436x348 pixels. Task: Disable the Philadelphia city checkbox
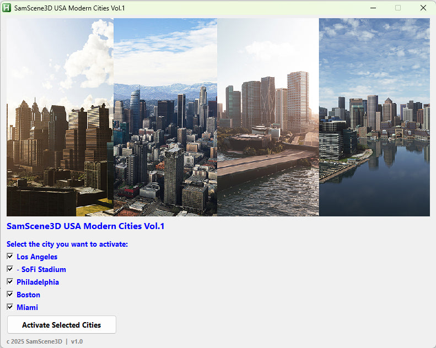[10, 282]
